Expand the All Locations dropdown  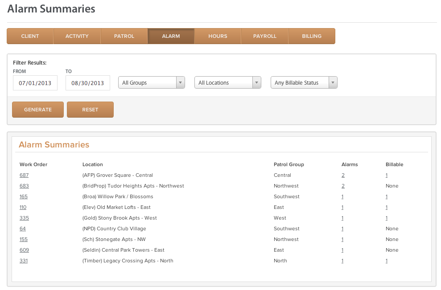pos(228,82)
